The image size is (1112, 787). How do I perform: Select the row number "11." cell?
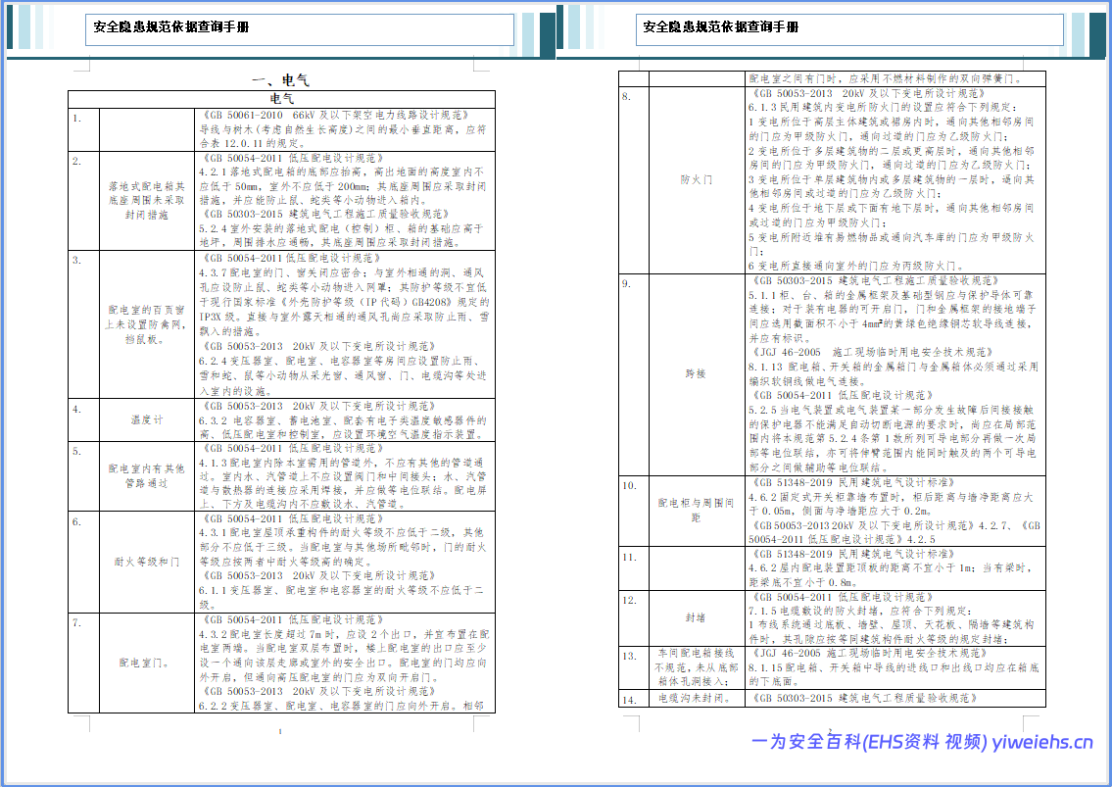coord(633,557)
